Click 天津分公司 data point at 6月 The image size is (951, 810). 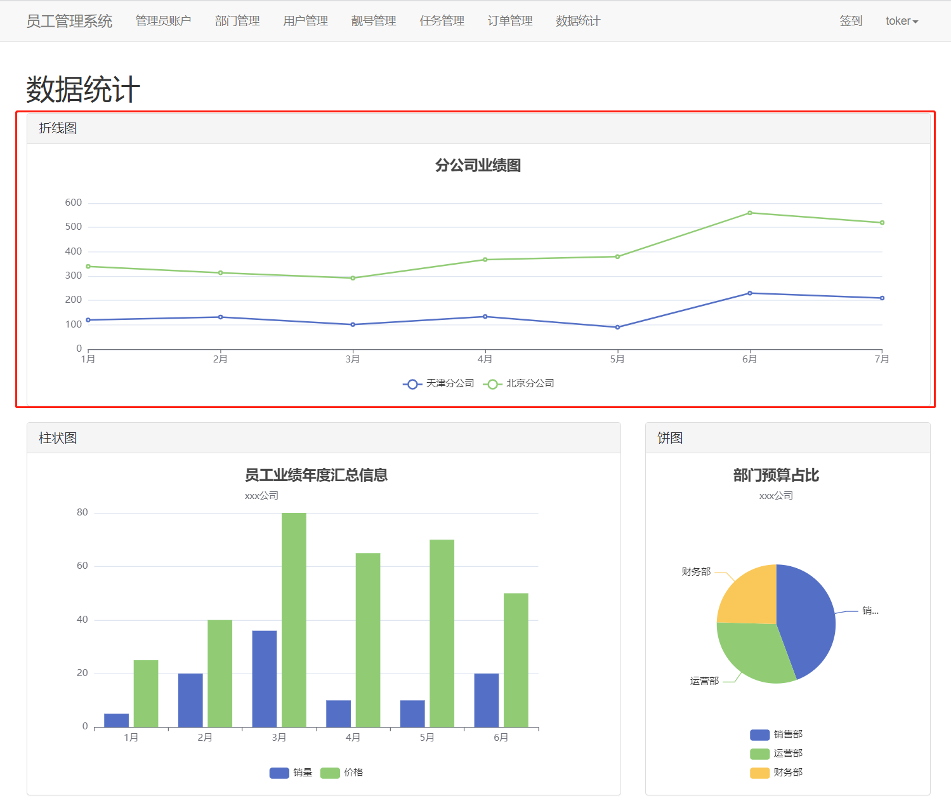tap(750, 293)
